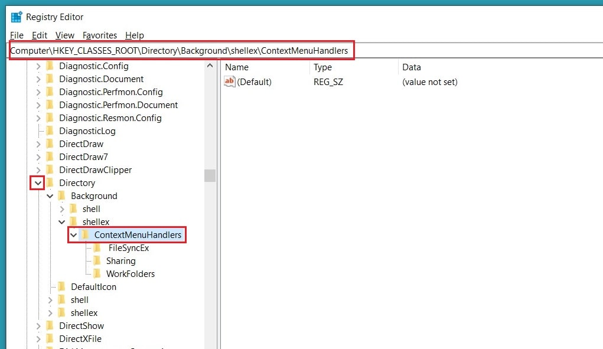Collapse the Background key
This screenshot has width=603, height=349.
[50, 196]
